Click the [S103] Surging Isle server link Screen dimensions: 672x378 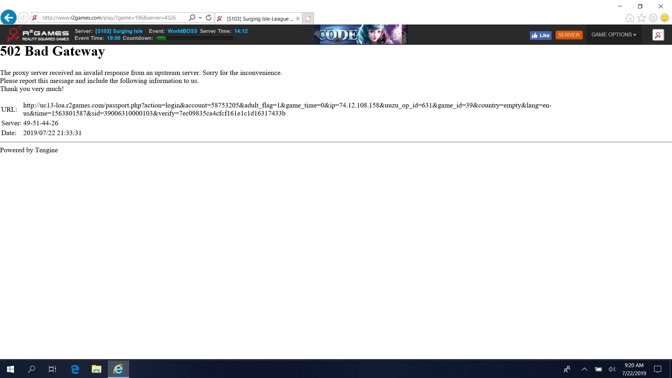click(x=119, y=31)
